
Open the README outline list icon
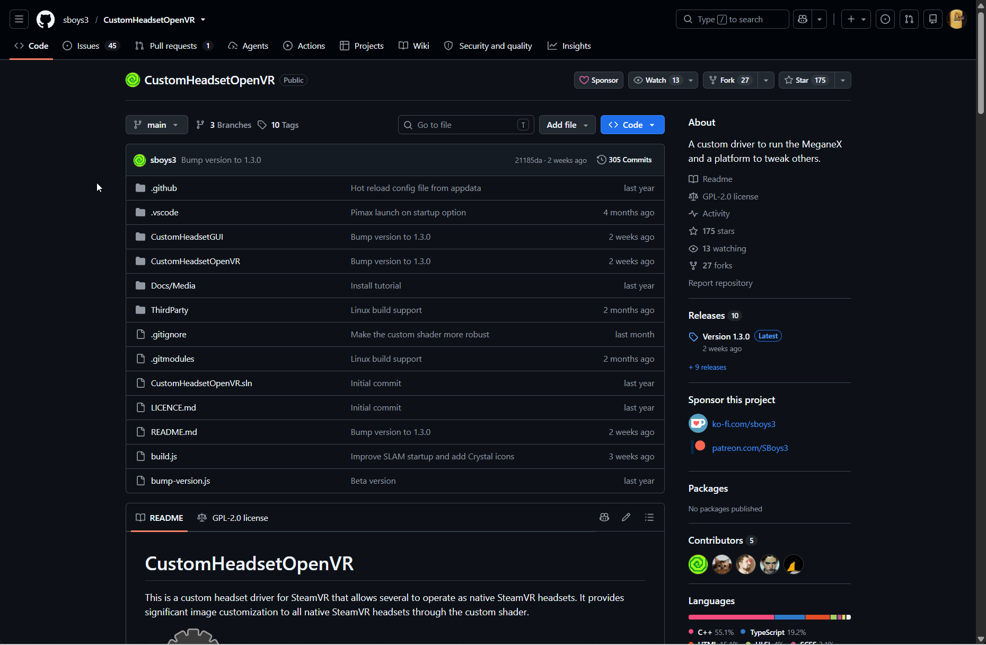click(x=649, y=518)
